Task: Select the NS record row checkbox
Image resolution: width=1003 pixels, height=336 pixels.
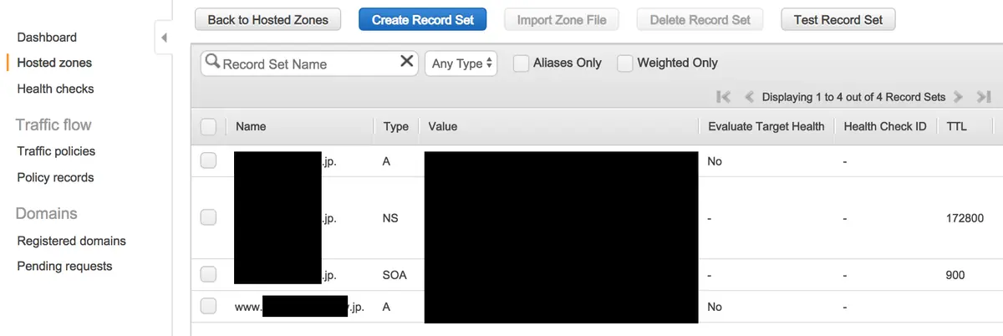Action: (x=208, y=217)
